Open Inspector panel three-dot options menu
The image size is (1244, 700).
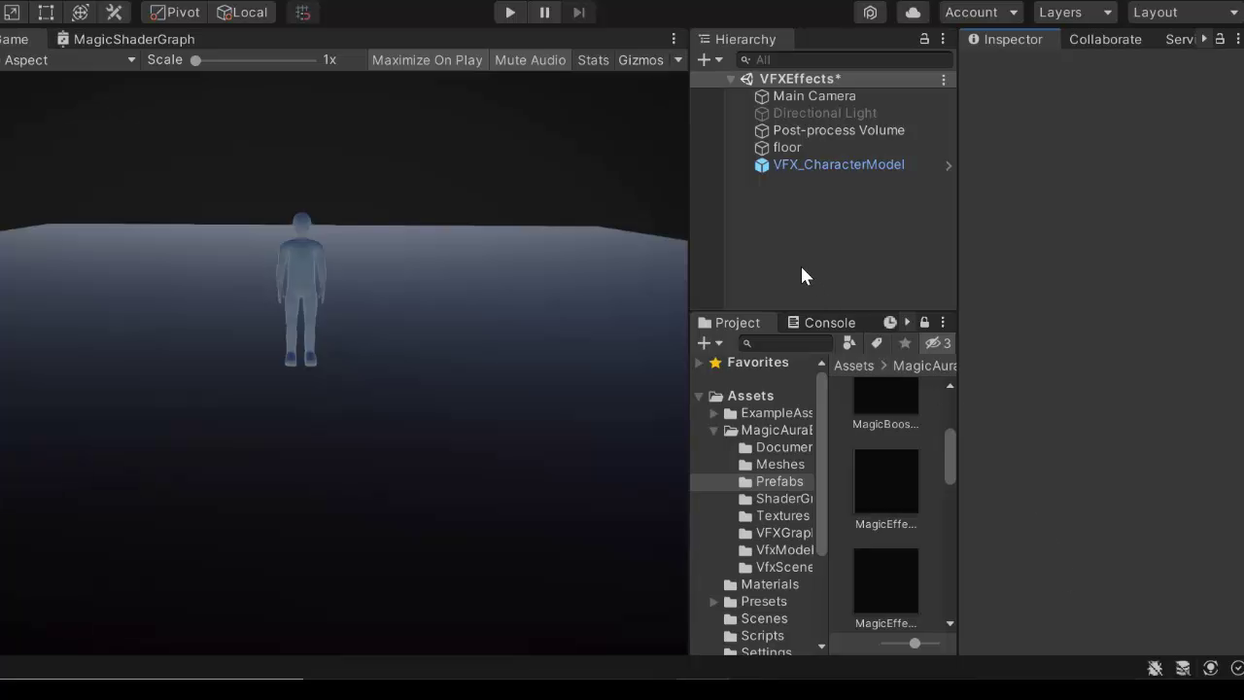pyautogui.click(x=1237, y=39)
